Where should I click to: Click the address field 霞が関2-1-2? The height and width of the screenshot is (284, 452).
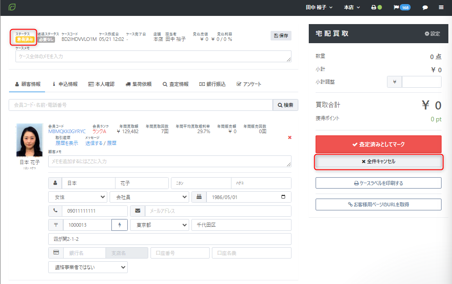pyautogui.click(x=170, y=239)
